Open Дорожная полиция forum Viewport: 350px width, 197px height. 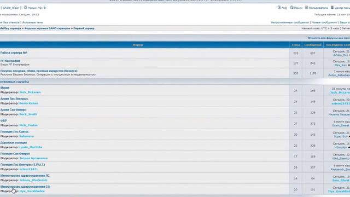14,142
